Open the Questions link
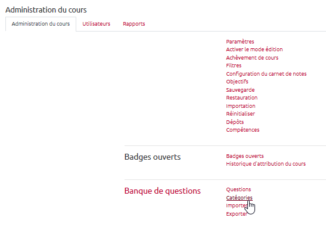This screenshot has height=227, width=326. click(x=238, y=189)
